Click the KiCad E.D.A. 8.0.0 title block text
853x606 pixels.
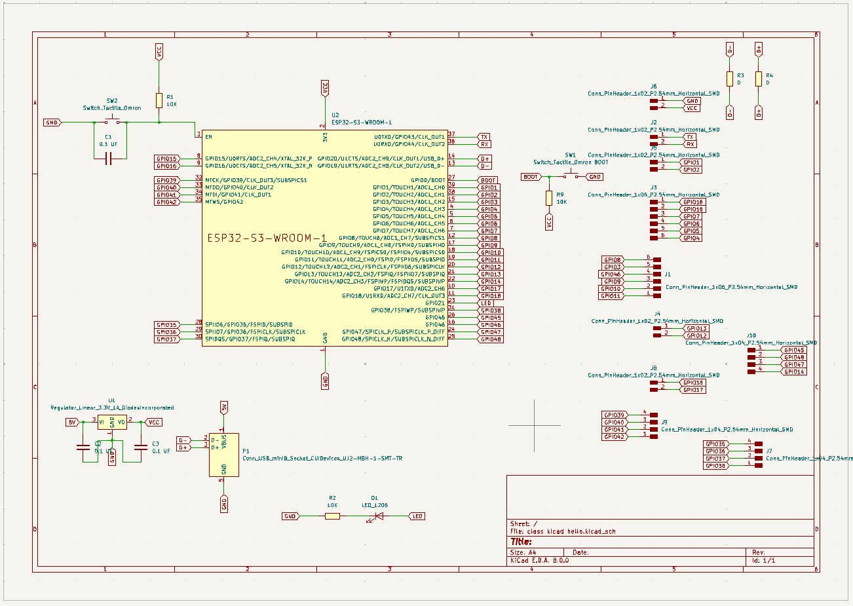click(x=540, y=561)
